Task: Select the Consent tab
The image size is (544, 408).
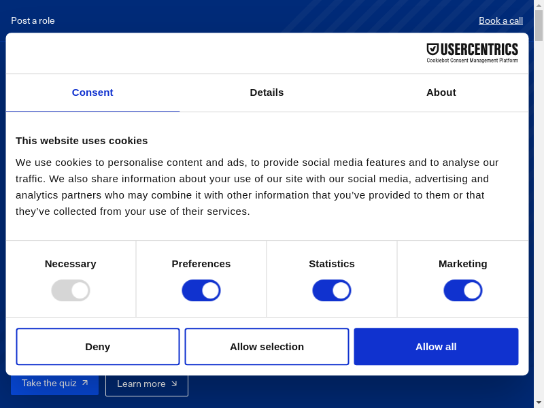Action: [x=92, y=92]
